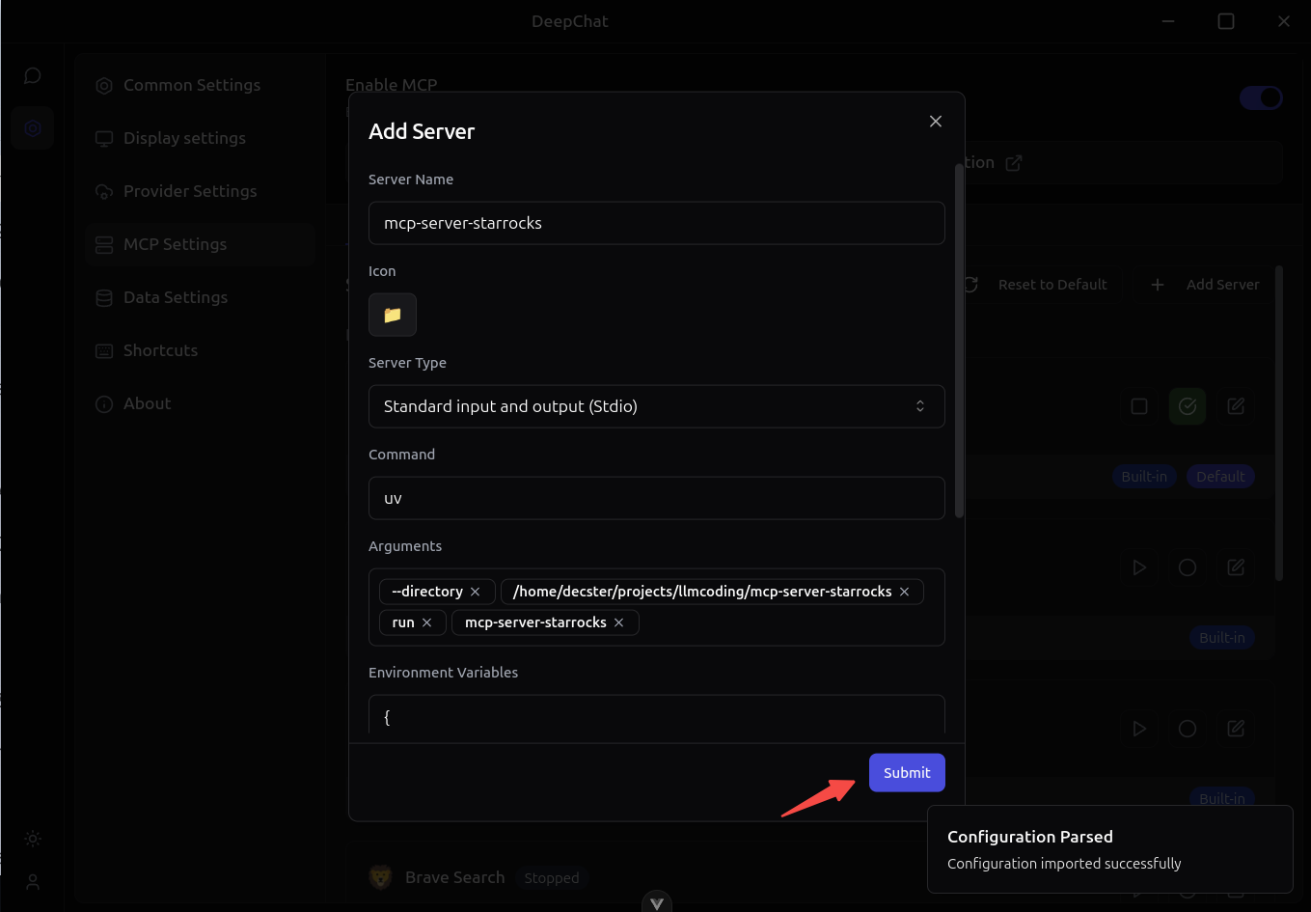Screen dimensions: 1311x912
Task: Click the Brave Search lion icon
Action: point(380,877)
